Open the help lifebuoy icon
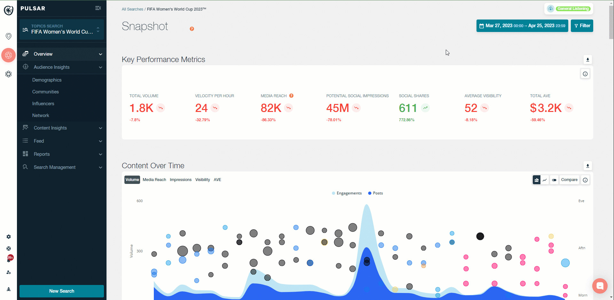 (9, 249)
